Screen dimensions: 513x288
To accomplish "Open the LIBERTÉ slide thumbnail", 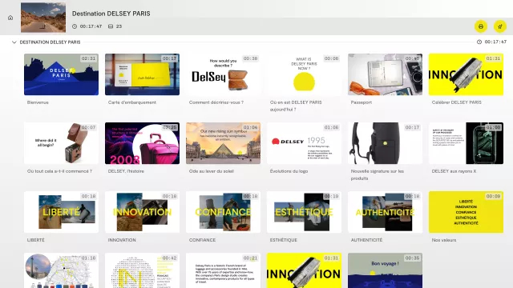I will [61, 212].
